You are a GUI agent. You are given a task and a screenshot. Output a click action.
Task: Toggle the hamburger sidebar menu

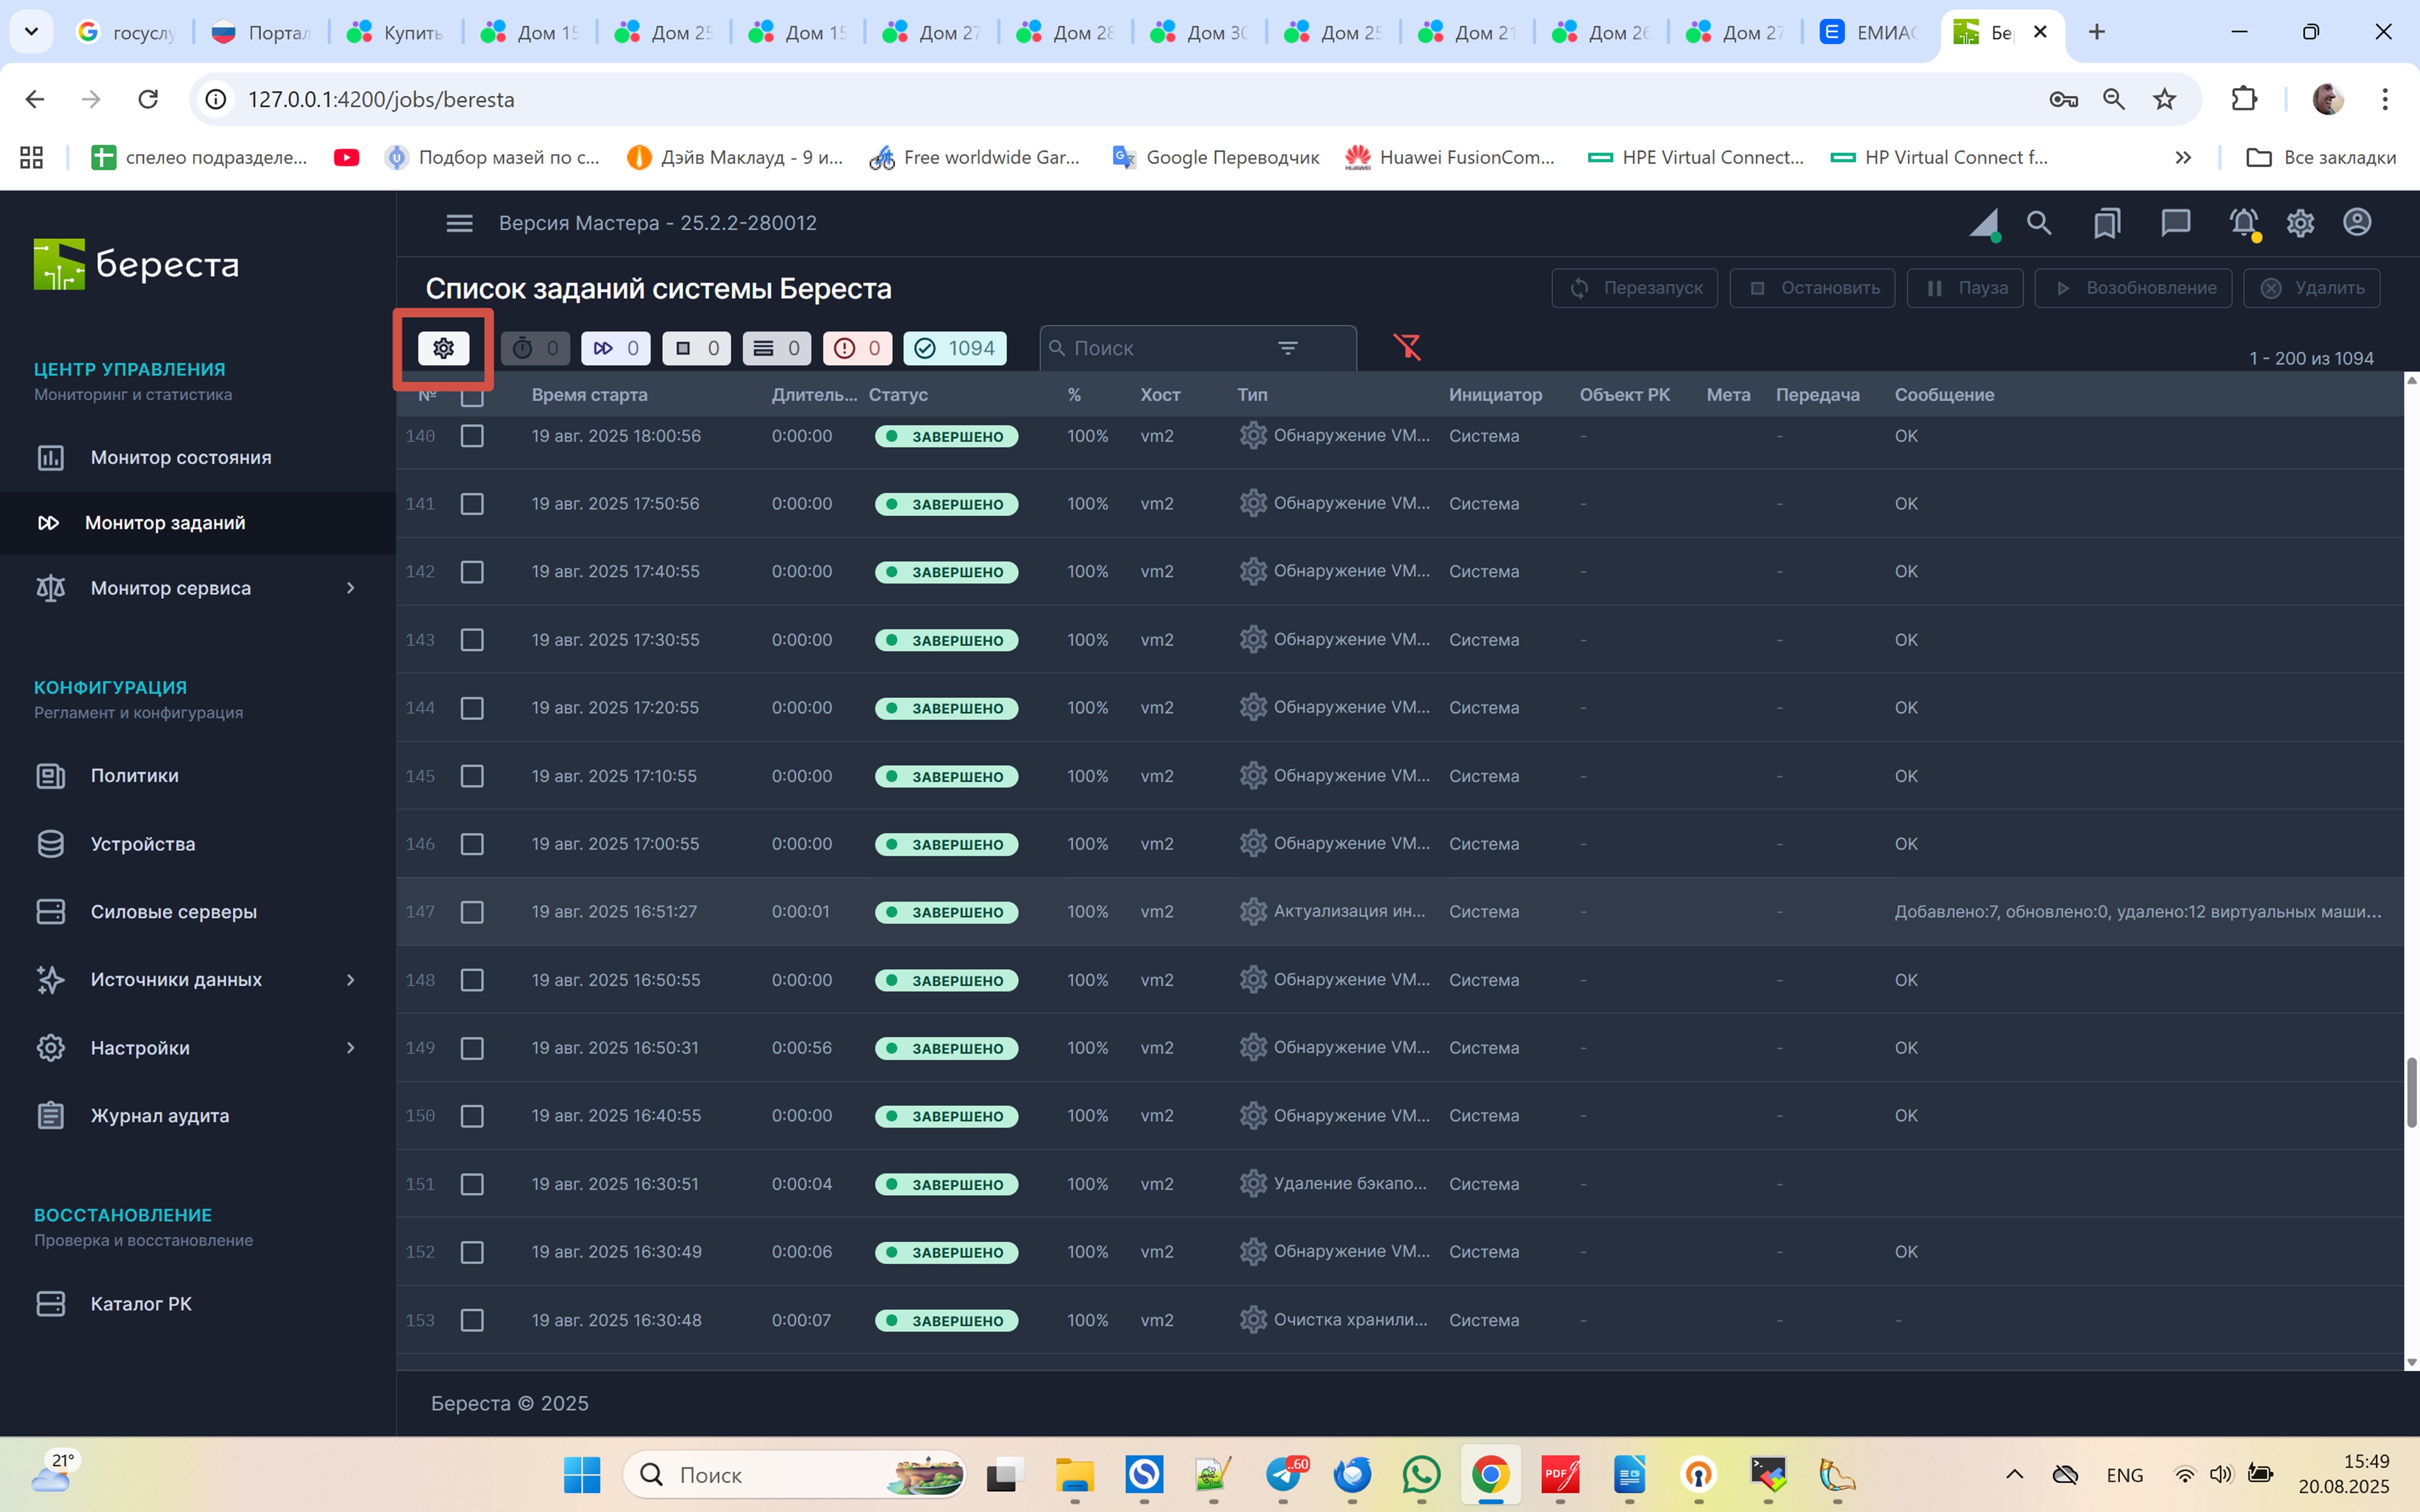coord(459,223)
